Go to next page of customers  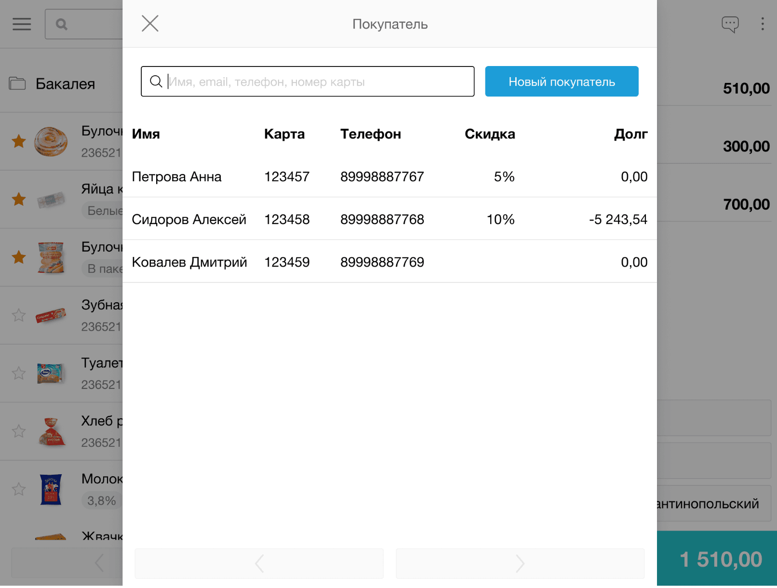point(520,563)
